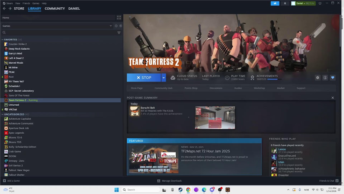
Task: Go back with the left arrow
Action: [4, 9]
